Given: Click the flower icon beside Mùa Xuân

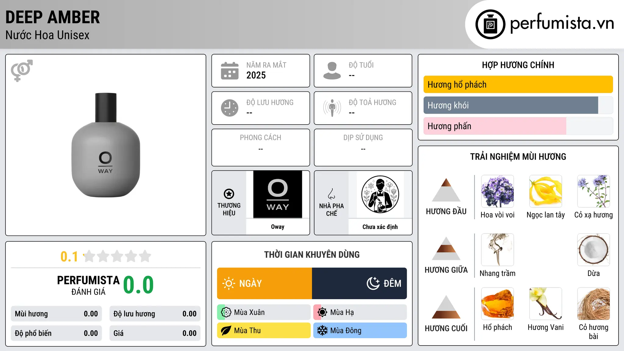Looking at the screenshot, I should 226,312.
